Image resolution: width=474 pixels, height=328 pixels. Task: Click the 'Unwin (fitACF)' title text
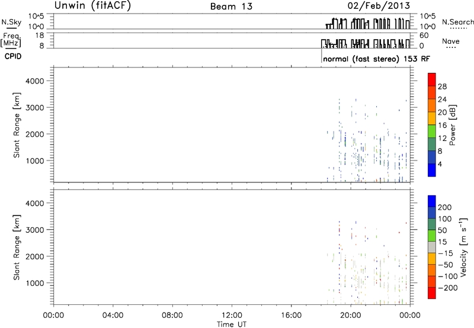pyautogui.click(x=92, y=6)
